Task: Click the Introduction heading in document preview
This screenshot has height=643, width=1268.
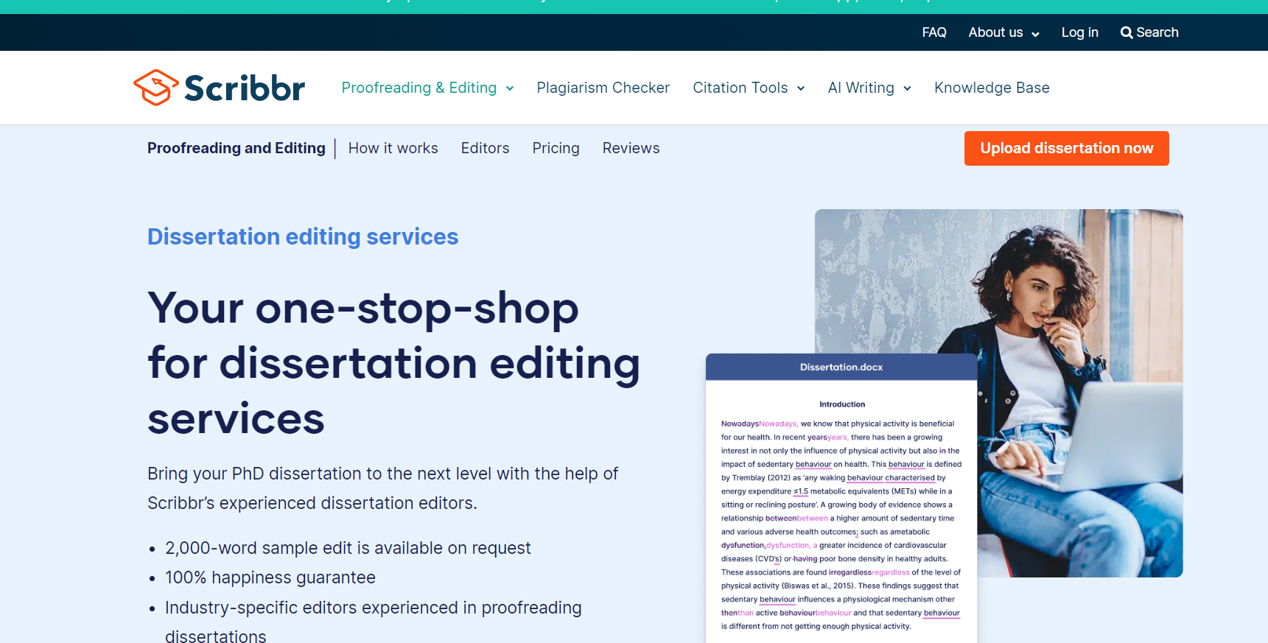Action: 842,404
